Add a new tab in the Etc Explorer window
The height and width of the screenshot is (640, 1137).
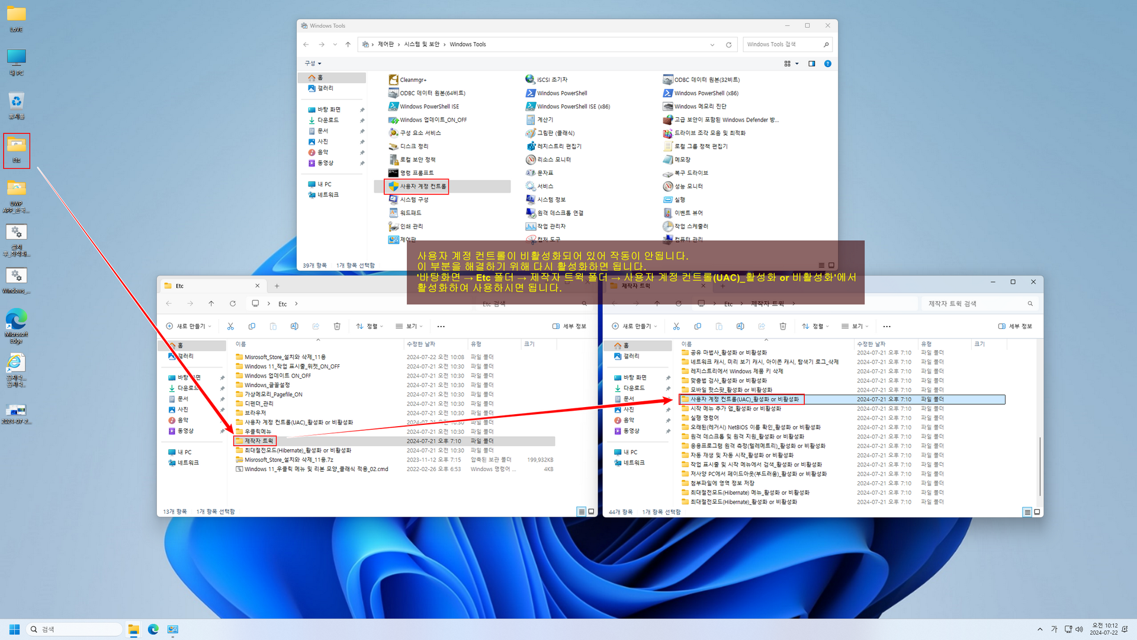277,286
